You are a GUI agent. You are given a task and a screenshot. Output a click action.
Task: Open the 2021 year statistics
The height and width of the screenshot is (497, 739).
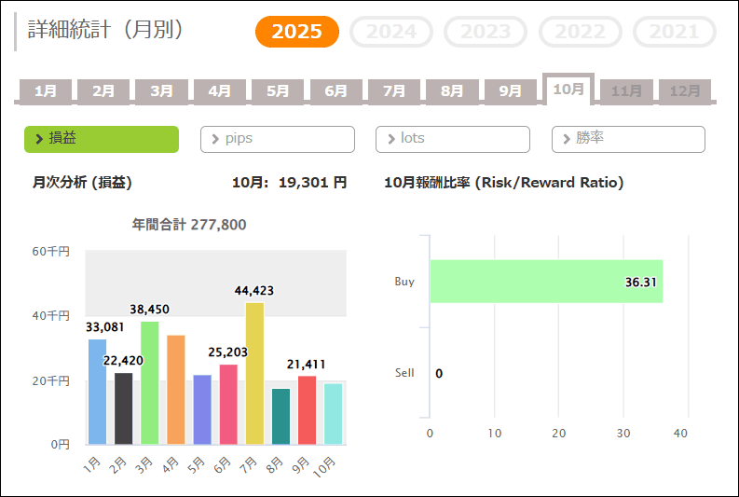point(674,32)
